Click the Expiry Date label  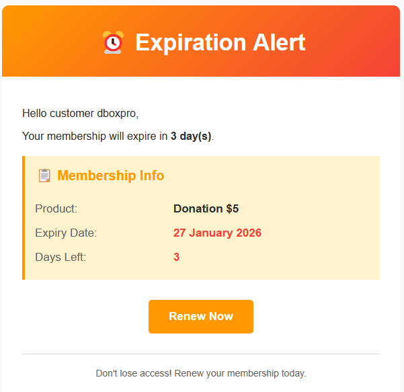click(x=66, y=233)
